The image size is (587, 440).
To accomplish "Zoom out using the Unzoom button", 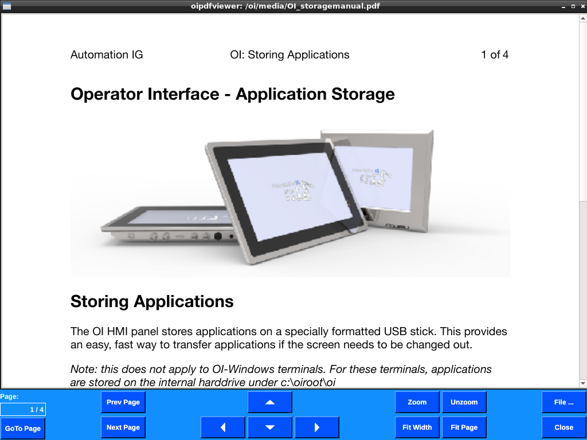I will point(464,402).
